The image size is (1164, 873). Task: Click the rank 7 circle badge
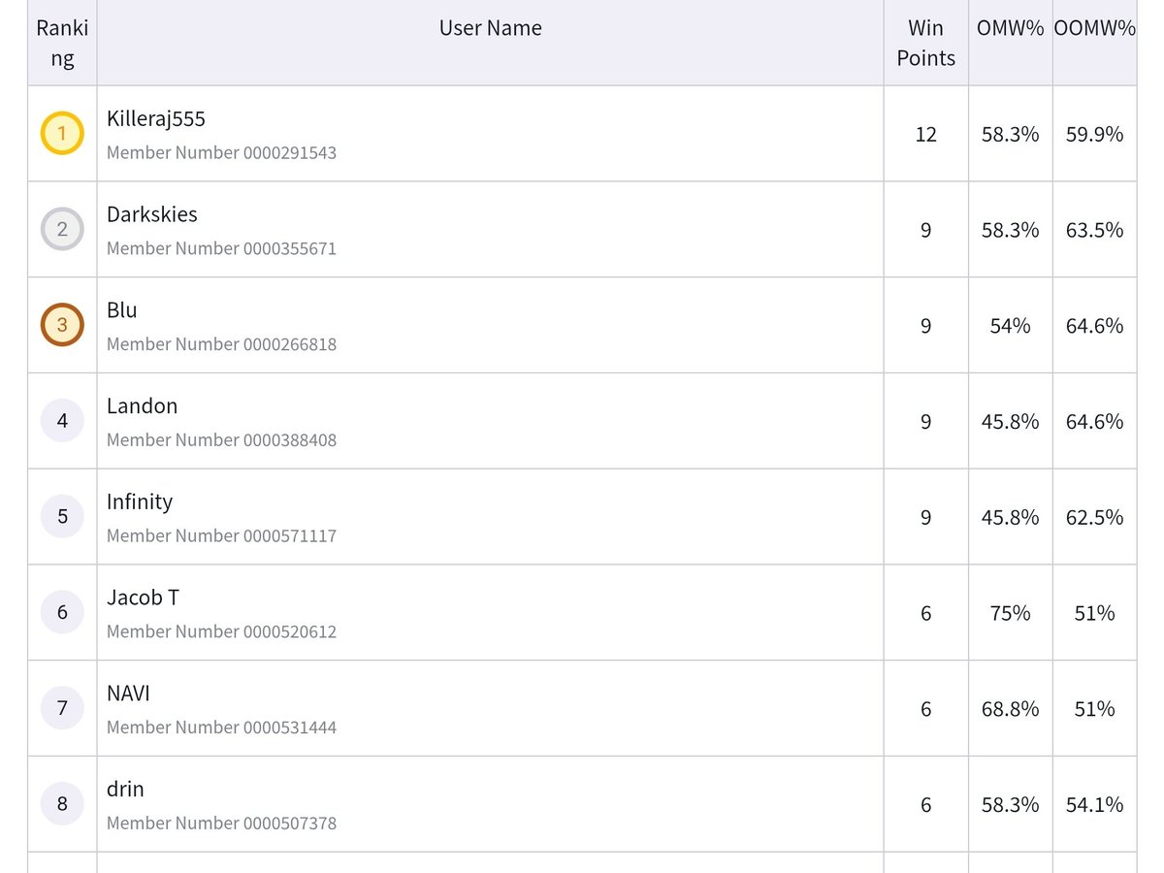(x=62, y=708)
